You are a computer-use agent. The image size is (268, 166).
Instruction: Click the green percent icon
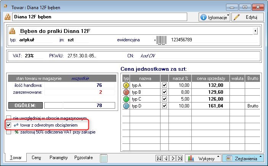coord(16,132)
